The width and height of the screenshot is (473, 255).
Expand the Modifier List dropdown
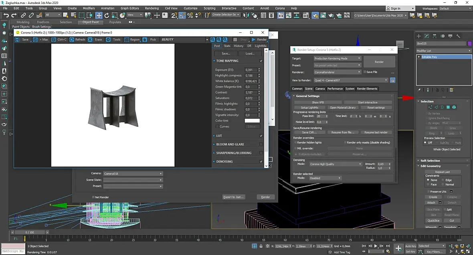(x=444, y=51)
